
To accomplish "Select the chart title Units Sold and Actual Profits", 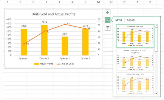I will pyautogui.click(x=53, y=14).
